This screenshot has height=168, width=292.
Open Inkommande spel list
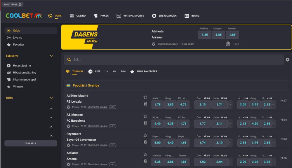(x=24, y=79)
